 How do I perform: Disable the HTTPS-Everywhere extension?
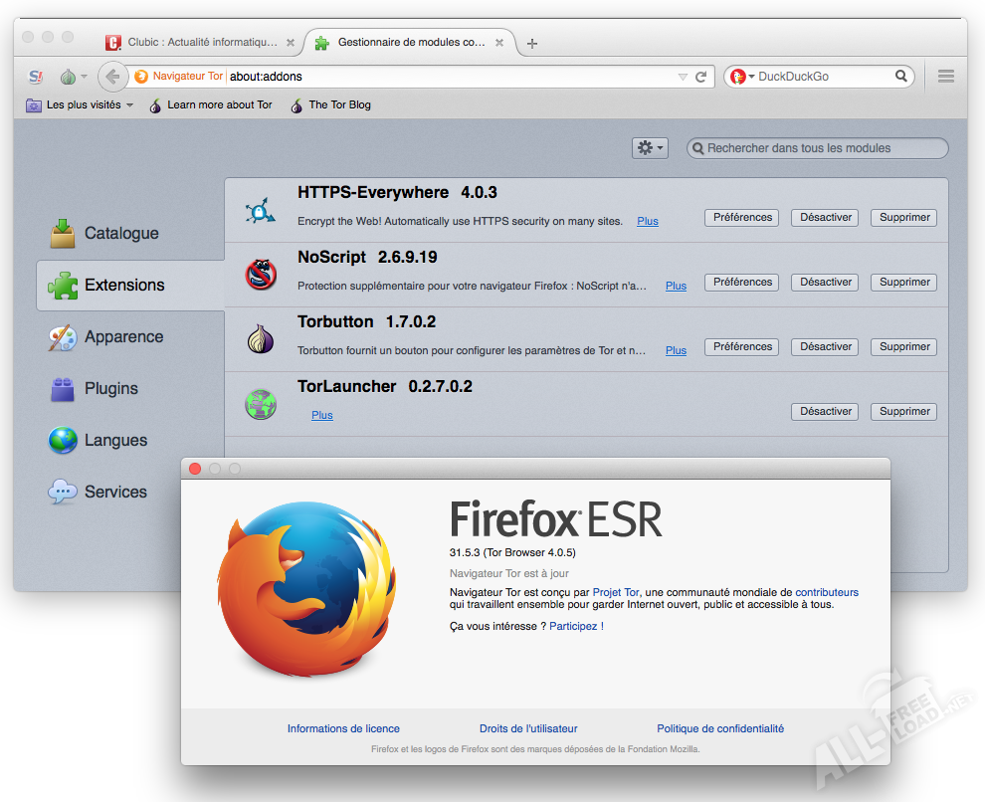tap(826, 217)
